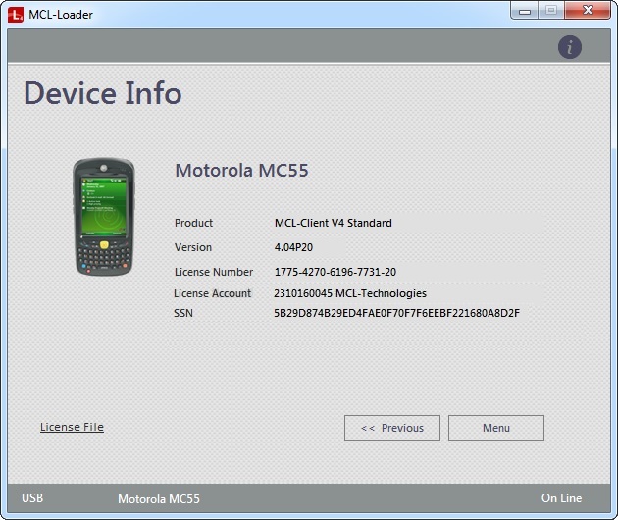Go back with the Previous button
Viewport: 618px width, 520px height.
pyautogui.click(x=392, y=428)
